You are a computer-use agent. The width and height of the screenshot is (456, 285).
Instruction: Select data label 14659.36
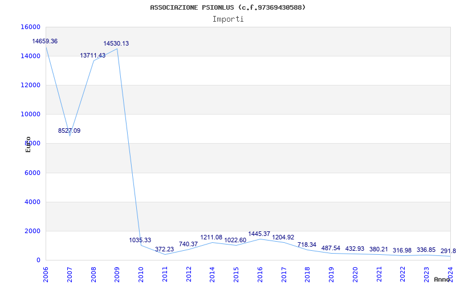click(x=45, y=41)
